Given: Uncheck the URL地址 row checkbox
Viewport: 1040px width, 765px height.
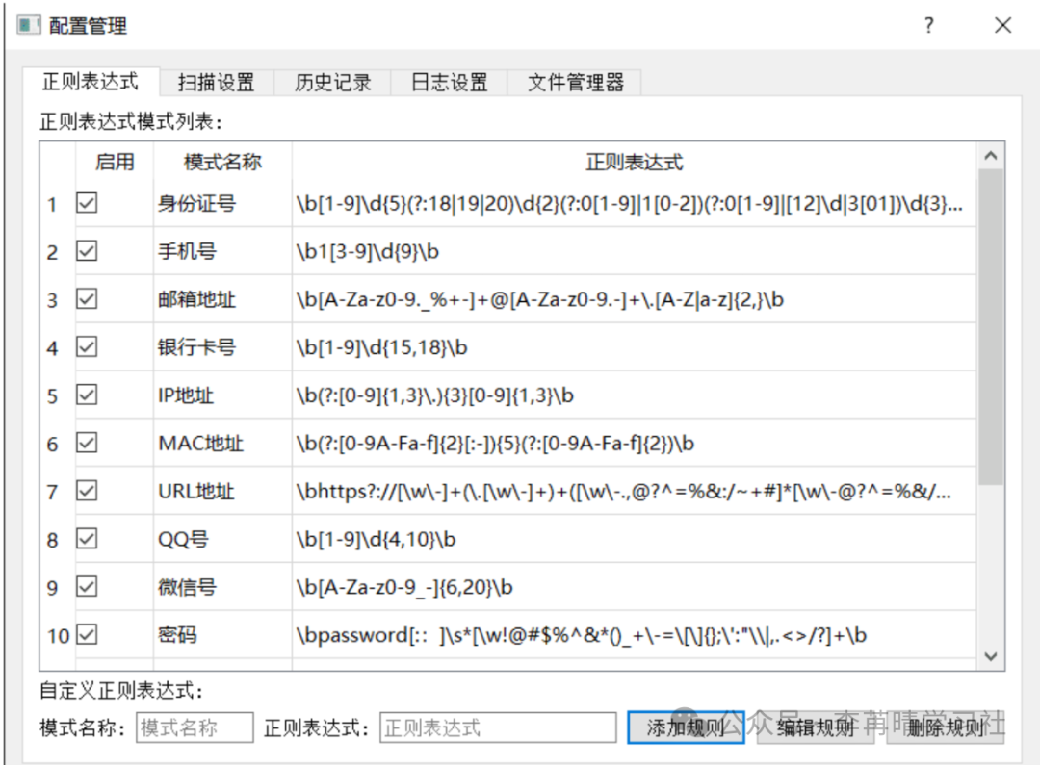Looking at the screenshot, I should [87, 491].
